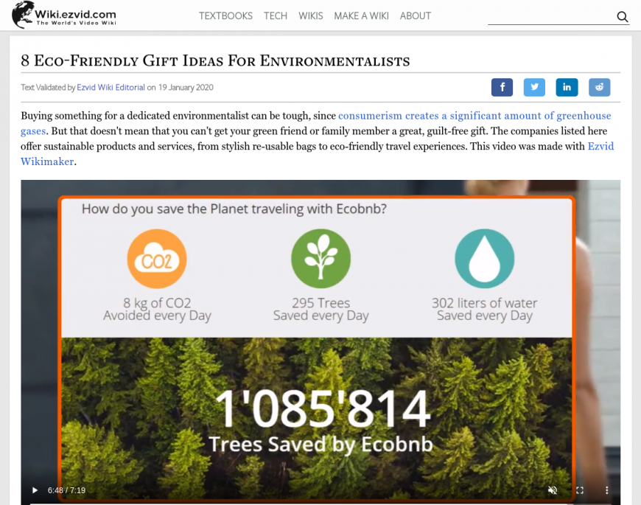The height and width of the screenshot is (505, 641).
Task: Share the article on LinkedIn
Action: pyautogui.click(x=567, y=87)
